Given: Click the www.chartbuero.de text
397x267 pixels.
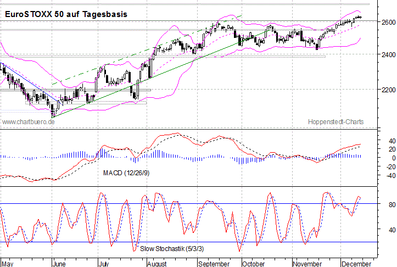Looking at the screenshot, I should click(29, 122).
